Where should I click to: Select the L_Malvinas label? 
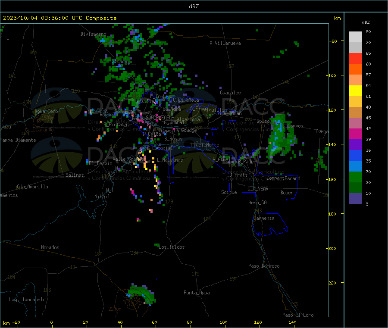click(x=170, y=160)
